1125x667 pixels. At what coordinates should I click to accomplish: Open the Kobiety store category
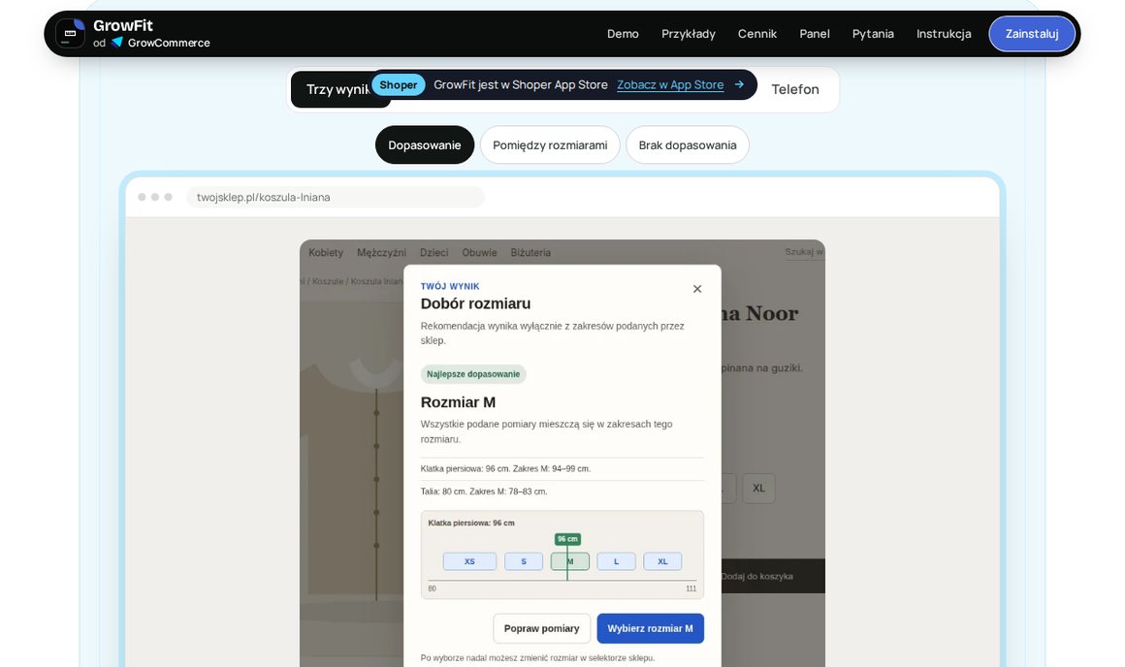[326, 252]
